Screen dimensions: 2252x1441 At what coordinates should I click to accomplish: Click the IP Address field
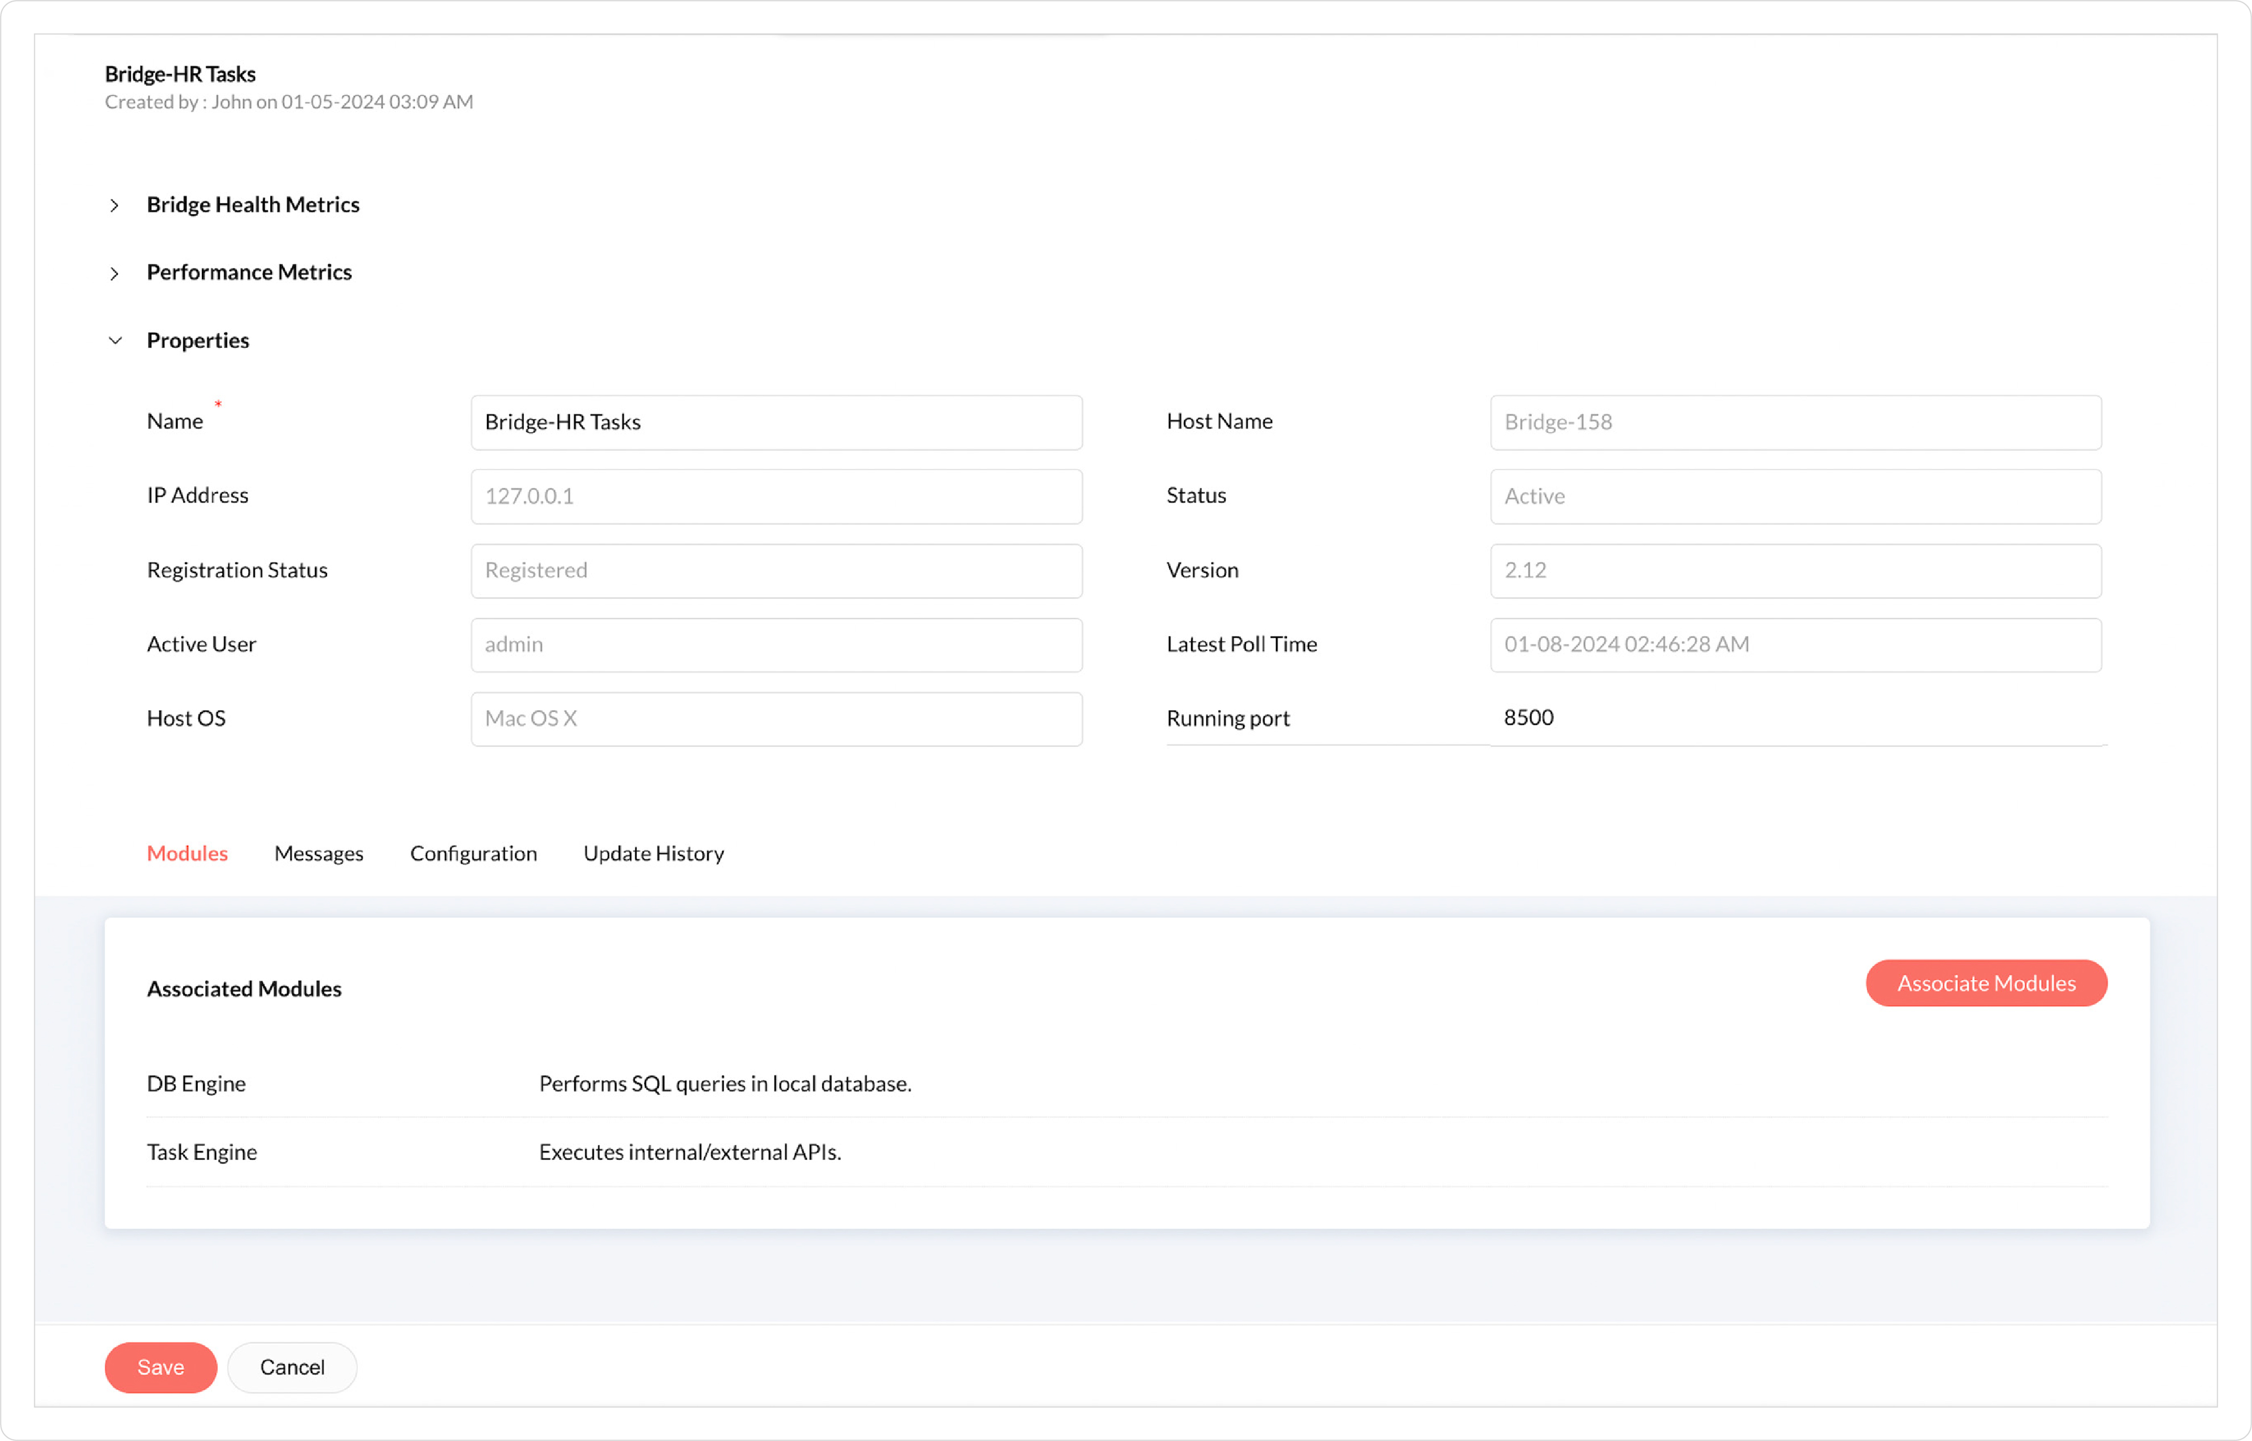click(x=776, y=496)
